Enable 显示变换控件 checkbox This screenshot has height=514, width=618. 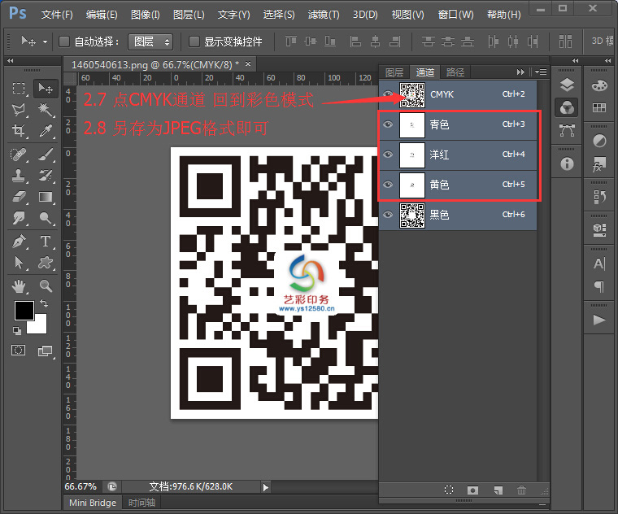[x=194, y=41]
